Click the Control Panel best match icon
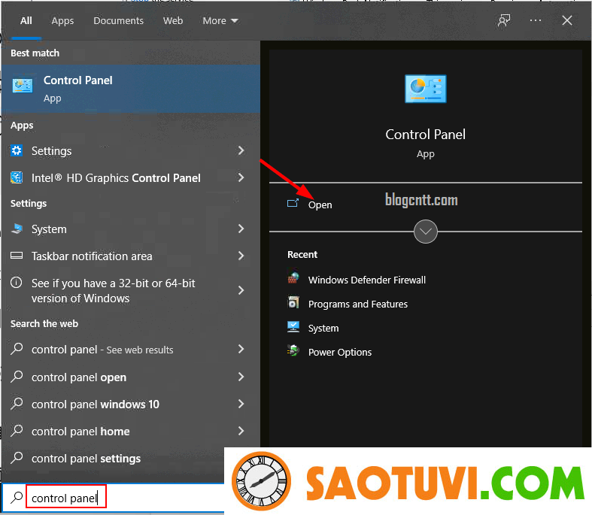 tap(23, 86)
